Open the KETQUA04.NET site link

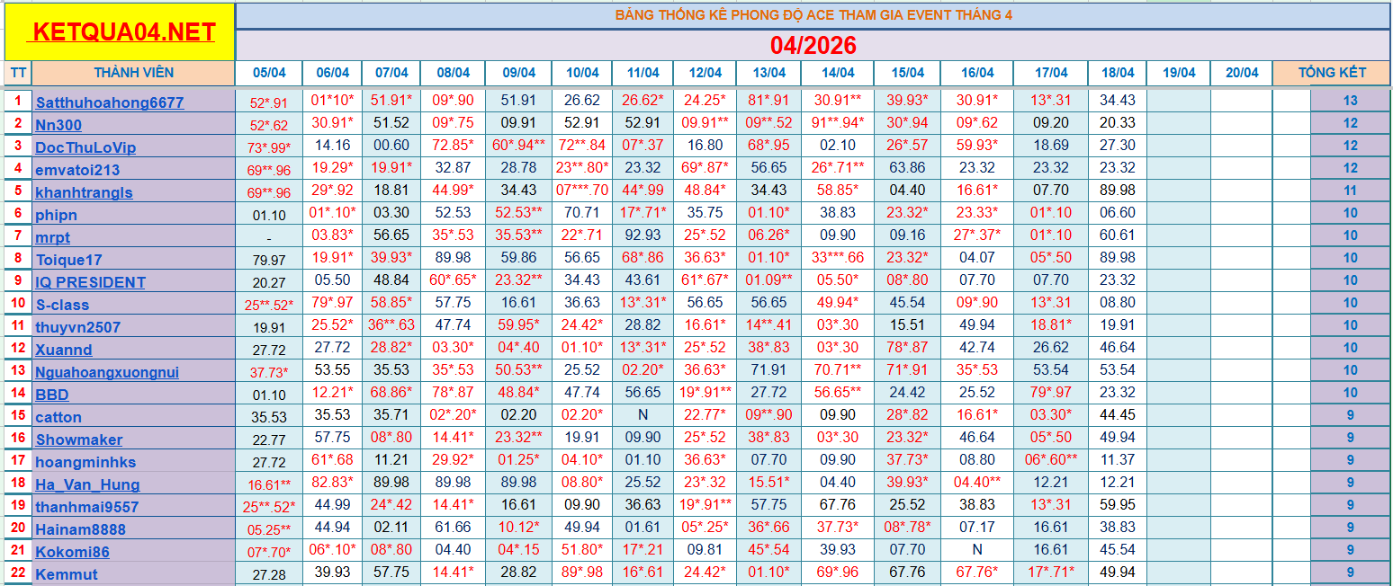pos(123,32)
